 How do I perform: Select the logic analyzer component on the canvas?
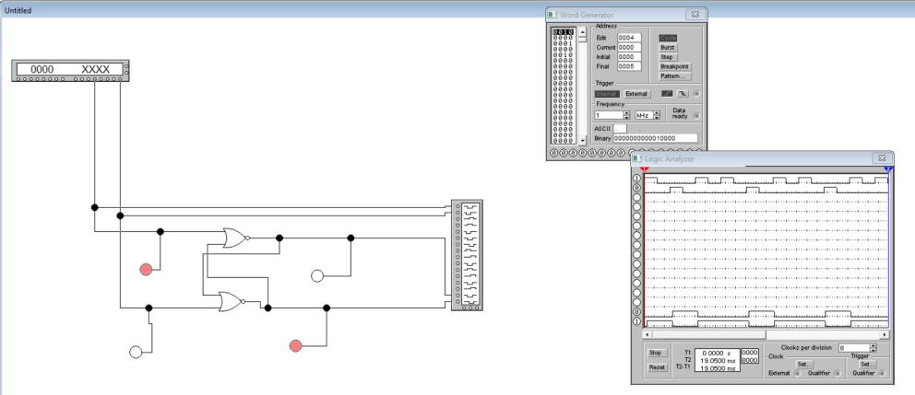(x=467, y=255)
